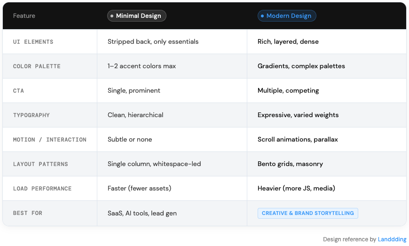Click the 'SaaS, AI tools, lead gen' cell
Screen dimensions: 409x246
tap(142, 213)
